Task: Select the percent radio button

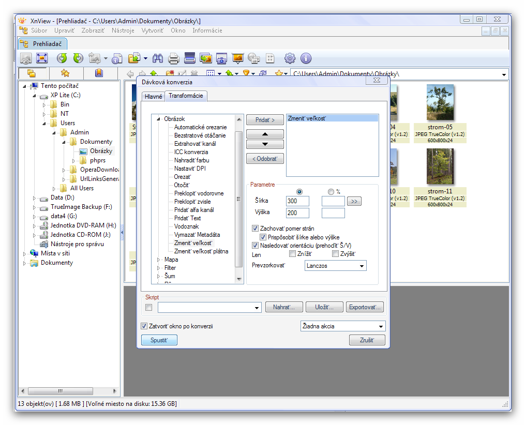Action: click(x=331, y=192)
